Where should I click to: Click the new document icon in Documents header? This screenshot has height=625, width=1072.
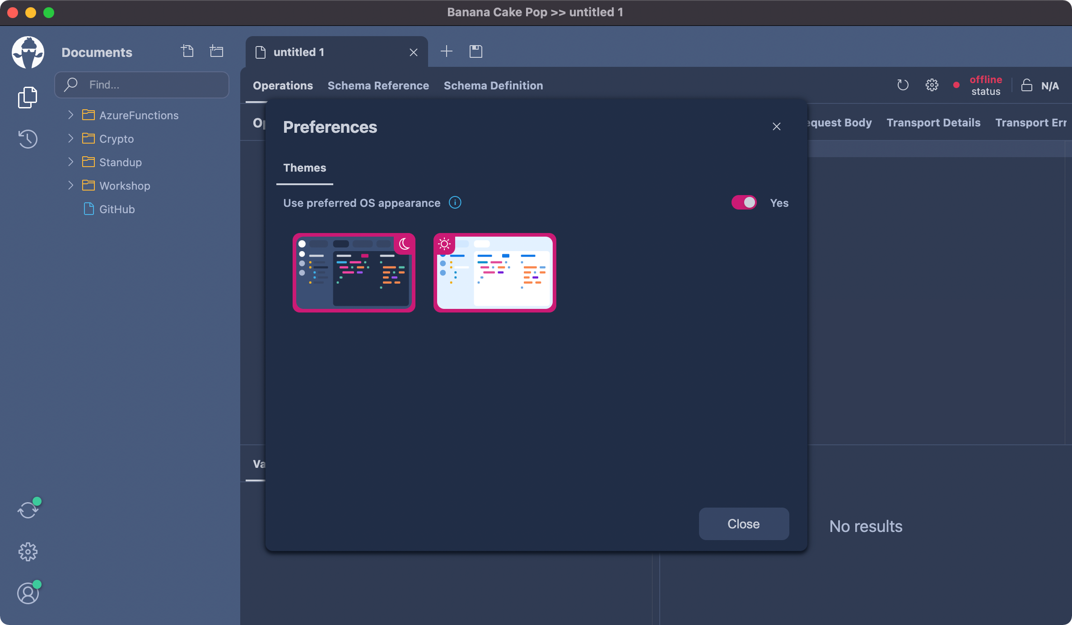[187, 51]
